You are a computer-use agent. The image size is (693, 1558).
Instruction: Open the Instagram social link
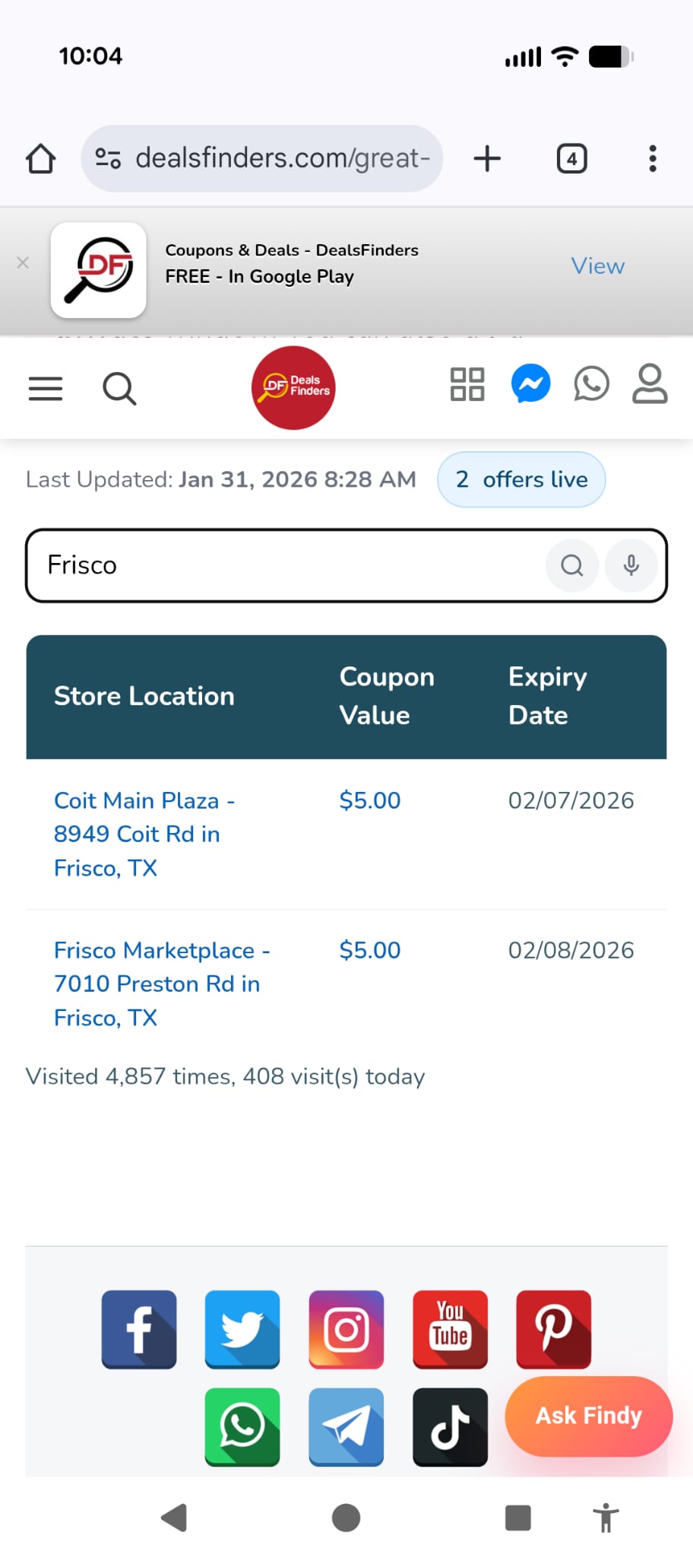click(346, 1329)
